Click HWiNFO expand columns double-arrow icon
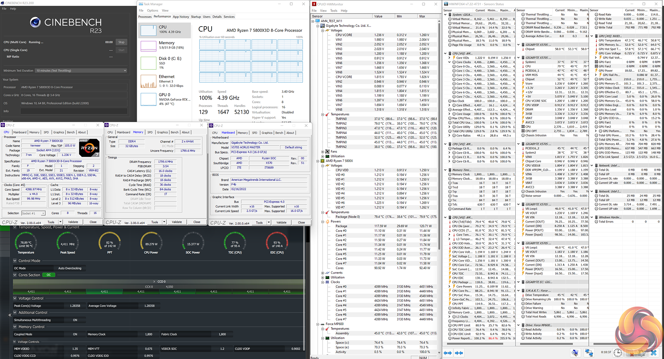The image size is (664, 359). (x=448, y=353)
